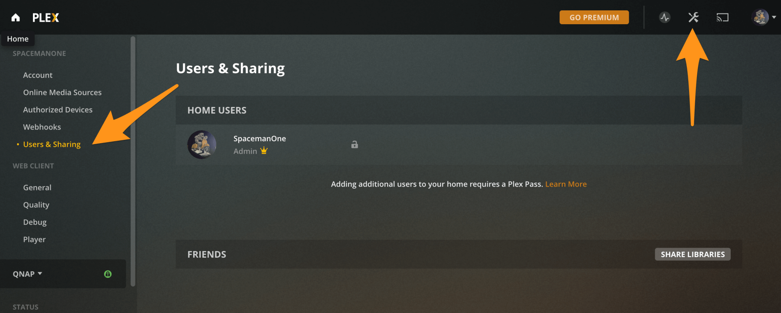Click the STATUS sidebar heading
781x313 pixels.
click(26, 307)
